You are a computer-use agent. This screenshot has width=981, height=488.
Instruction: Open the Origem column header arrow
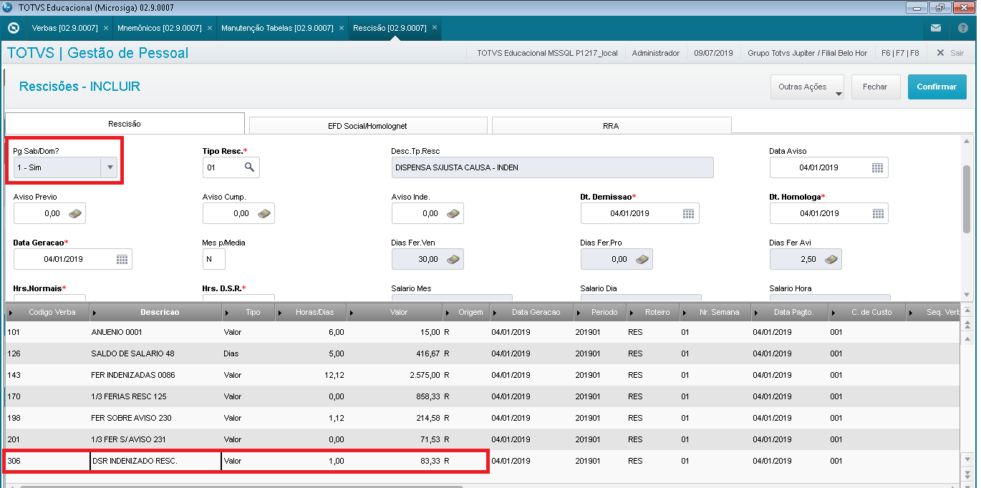(x=449, y=313)
